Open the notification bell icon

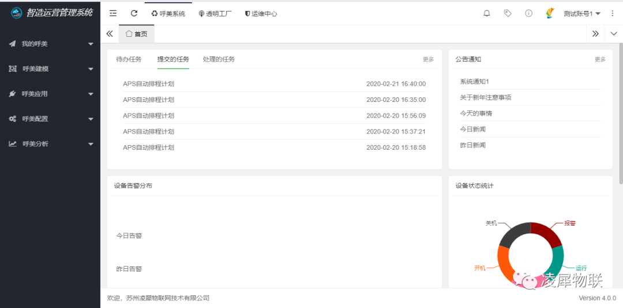(x=487, y=13)
